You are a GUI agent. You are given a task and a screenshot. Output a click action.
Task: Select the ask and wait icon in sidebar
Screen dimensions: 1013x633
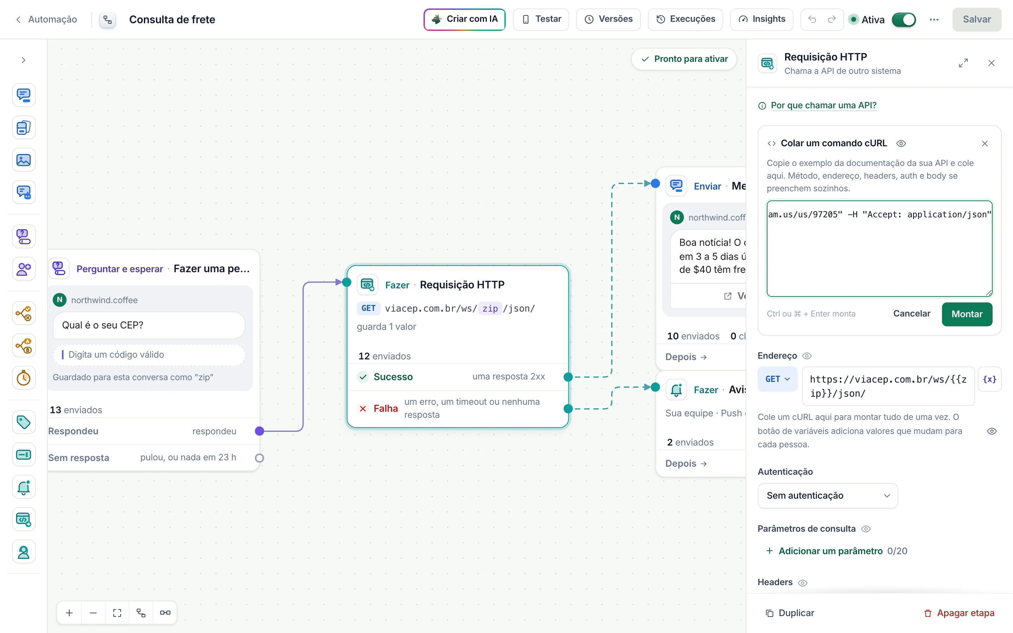click(24, 237)
